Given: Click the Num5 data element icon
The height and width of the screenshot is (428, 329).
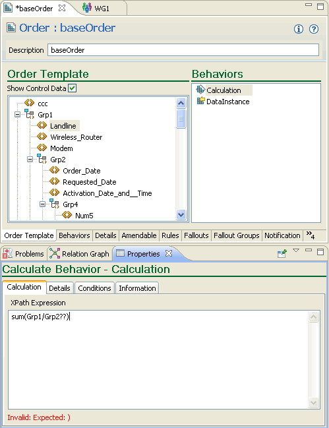Looking at the screenshot, I should [x=67, y=215].
